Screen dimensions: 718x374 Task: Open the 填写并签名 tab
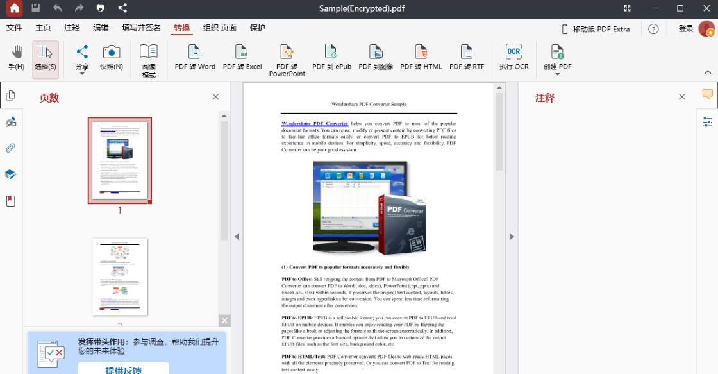[x=142, y=28]
